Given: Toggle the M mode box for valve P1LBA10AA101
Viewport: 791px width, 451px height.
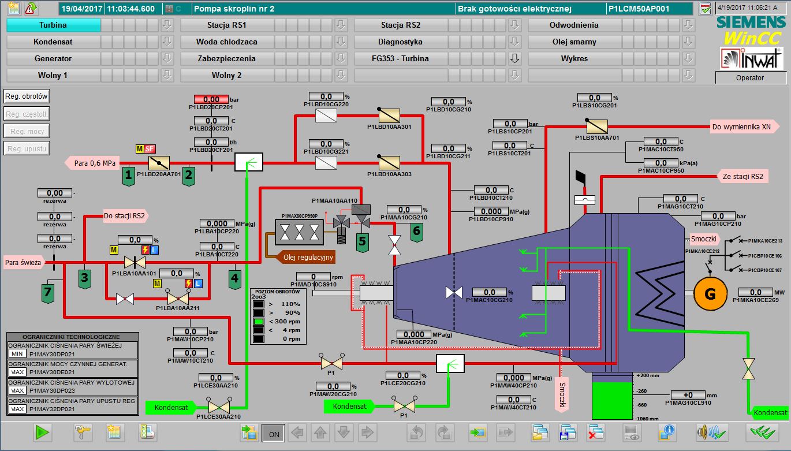Looking at the screenshot, I should tap(114, 250).
